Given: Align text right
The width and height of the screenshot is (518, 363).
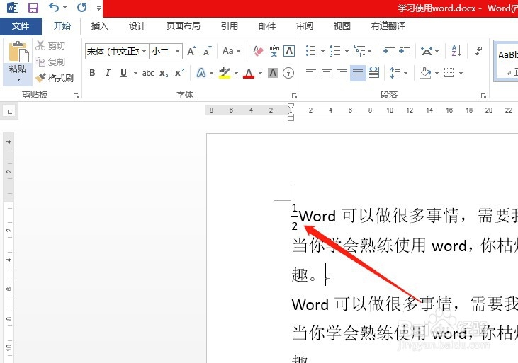Looking at the screenshot, I should click(342, 73).
